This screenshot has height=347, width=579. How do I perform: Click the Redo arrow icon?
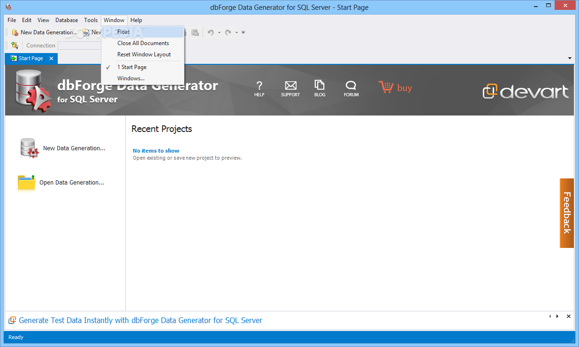(228, 32)
